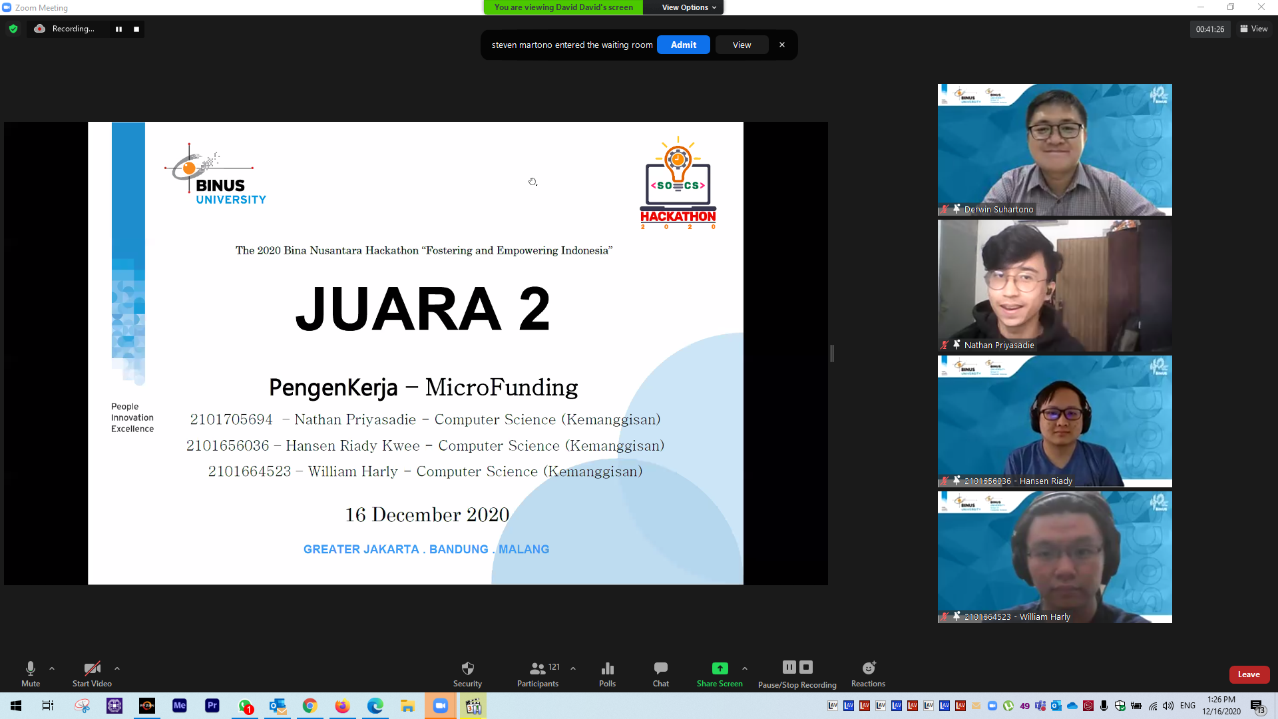Click ENG language indicator
The image size is (1278, 719).
pyautogui.click(x=1187, y=706)
